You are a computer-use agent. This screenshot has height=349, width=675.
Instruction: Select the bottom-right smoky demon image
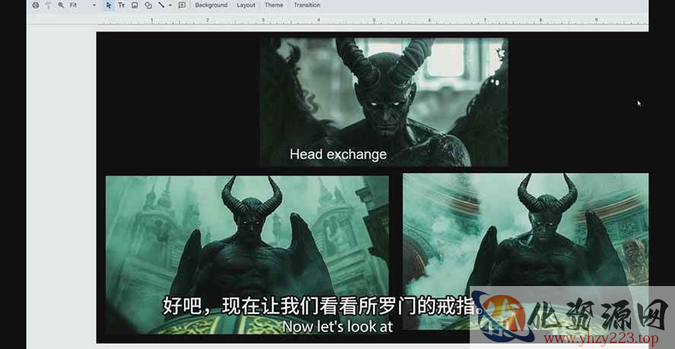point(525,252)
